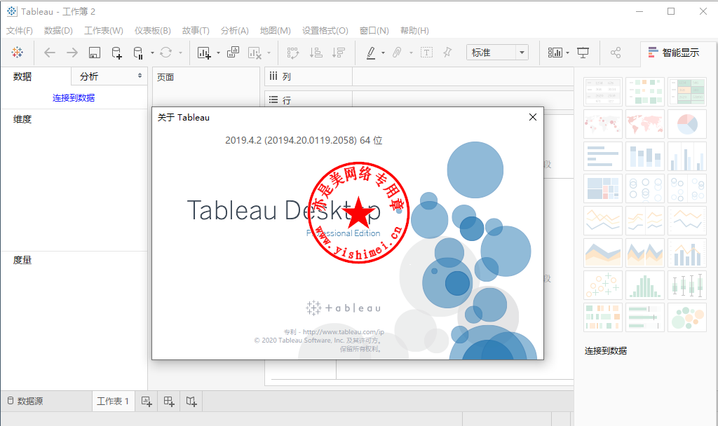Switch to the 分析 pane tab
Screen dimensions: 718x426
click(x=89, y=76)
